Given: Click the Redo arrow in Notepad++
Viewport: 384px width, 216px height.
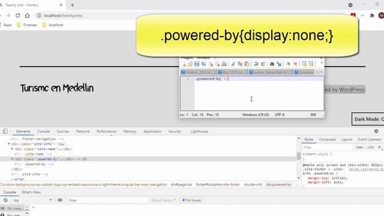Looking at the screenshot, I should coord(263,64).
